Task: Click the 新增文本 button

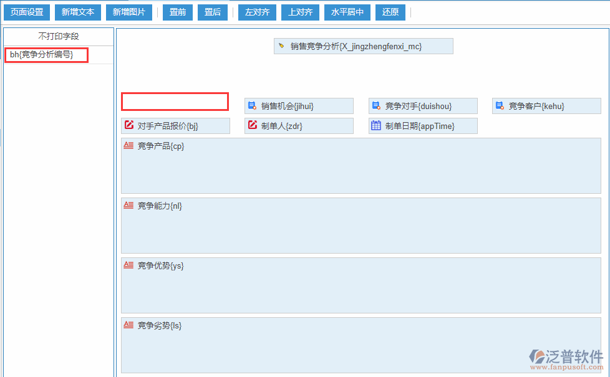Action: pyautogui.click(x=78, y=12)
